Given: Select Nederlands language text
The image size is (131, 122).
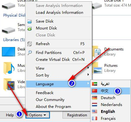Looking at the screenshot, I should pyautogui.click(x=112, y=105).
